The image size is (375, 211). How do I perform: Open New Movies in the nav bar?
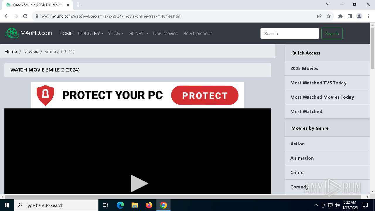click(x=166, y=33)
